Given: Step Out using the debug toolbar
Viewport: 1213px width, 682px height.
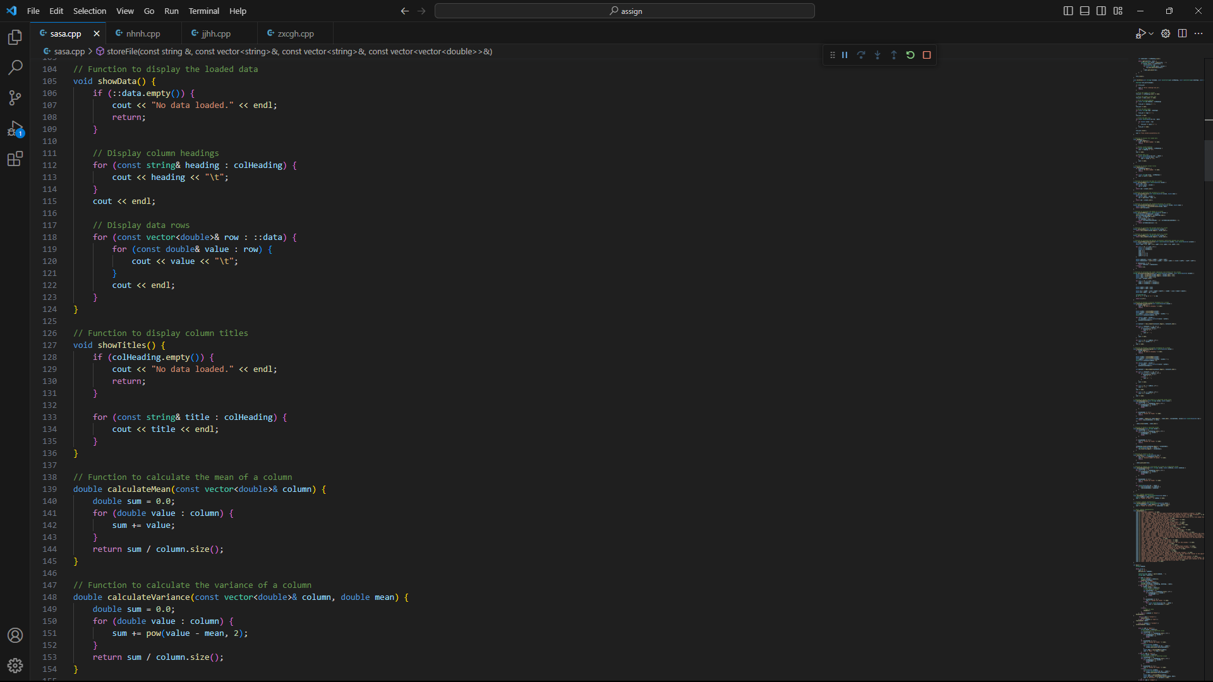Looking at the screenshot, I should click(x=894, y=55).
